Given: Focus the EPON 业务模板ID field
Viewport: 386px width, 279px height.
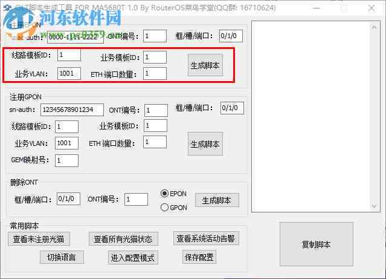Looking at the screenshot, I should 155,57.
